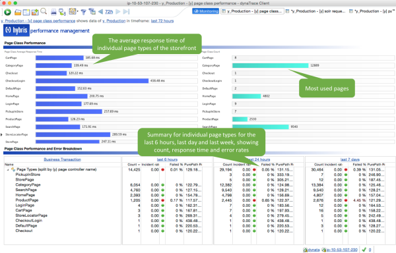Click the 'last 6 hours' header link
Image resolution: width=396 pixels, height=253 pixels.
coord(167,159)
